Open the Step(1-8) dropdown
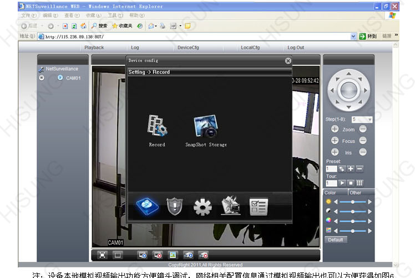This screenshot has height=278, width=415. pyautogui.click(x=370, y=119)
